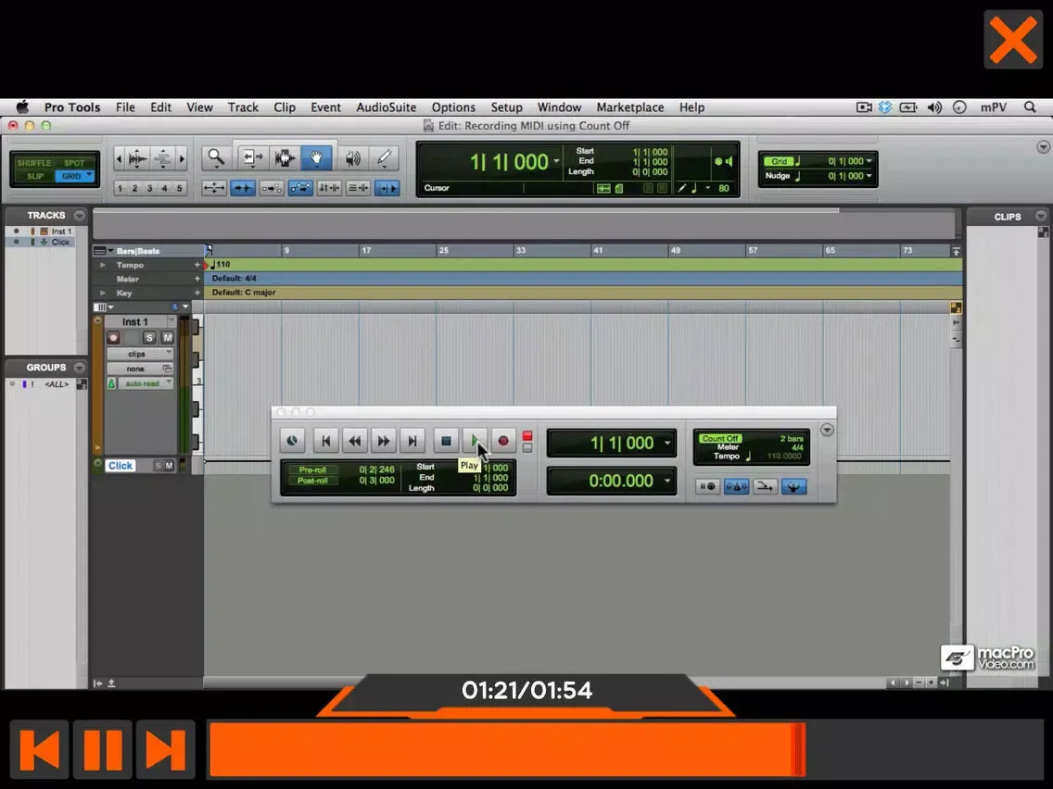
Task: Open the Grid value dropdown
Action: pos(869,161)
